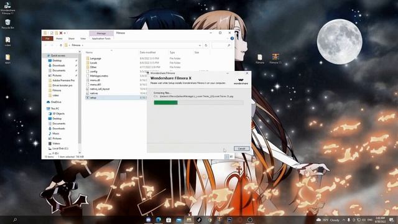Select This PC in navigation pane
398x224 pixels.
55,108
